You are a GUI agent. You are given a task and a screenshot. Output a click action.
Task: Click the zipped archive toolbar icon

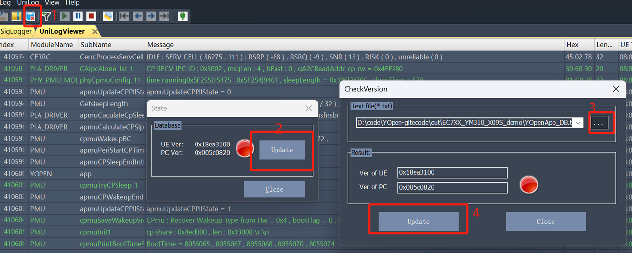pos(17,16)
